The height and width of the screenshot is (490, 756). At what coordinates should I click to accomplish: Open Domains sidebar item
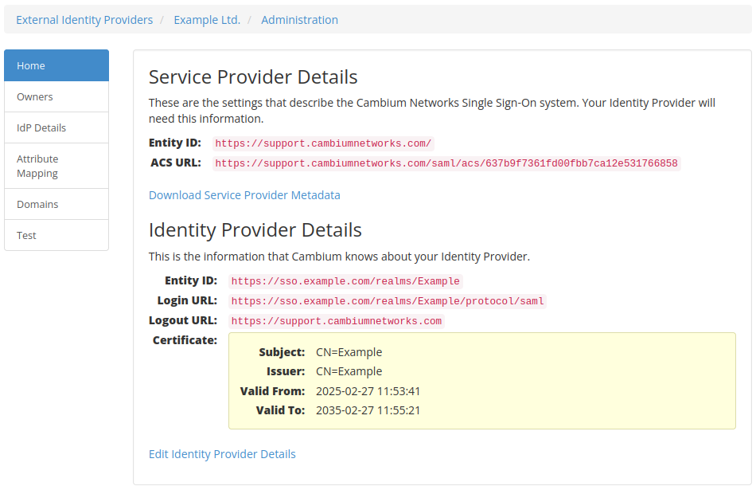[57, 204]
